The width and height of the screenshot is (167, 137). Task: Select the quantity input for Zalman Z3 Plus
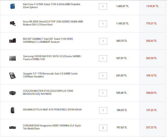[103, 110]
